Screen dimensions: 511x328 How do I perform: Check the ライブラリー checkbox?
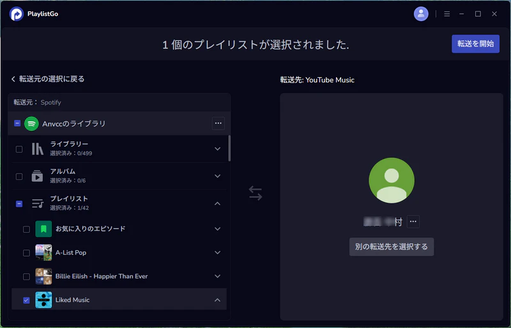coord(19,149)
